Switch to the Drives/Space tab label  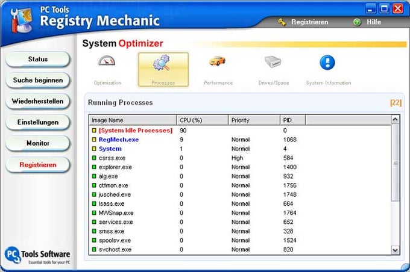(274, 83)
